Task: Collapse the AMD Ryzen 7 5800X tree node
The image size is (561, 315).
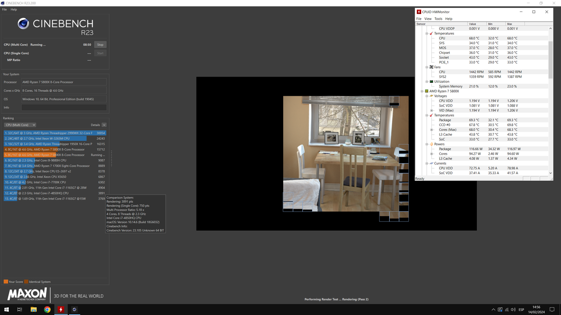Action: [422, 91]
